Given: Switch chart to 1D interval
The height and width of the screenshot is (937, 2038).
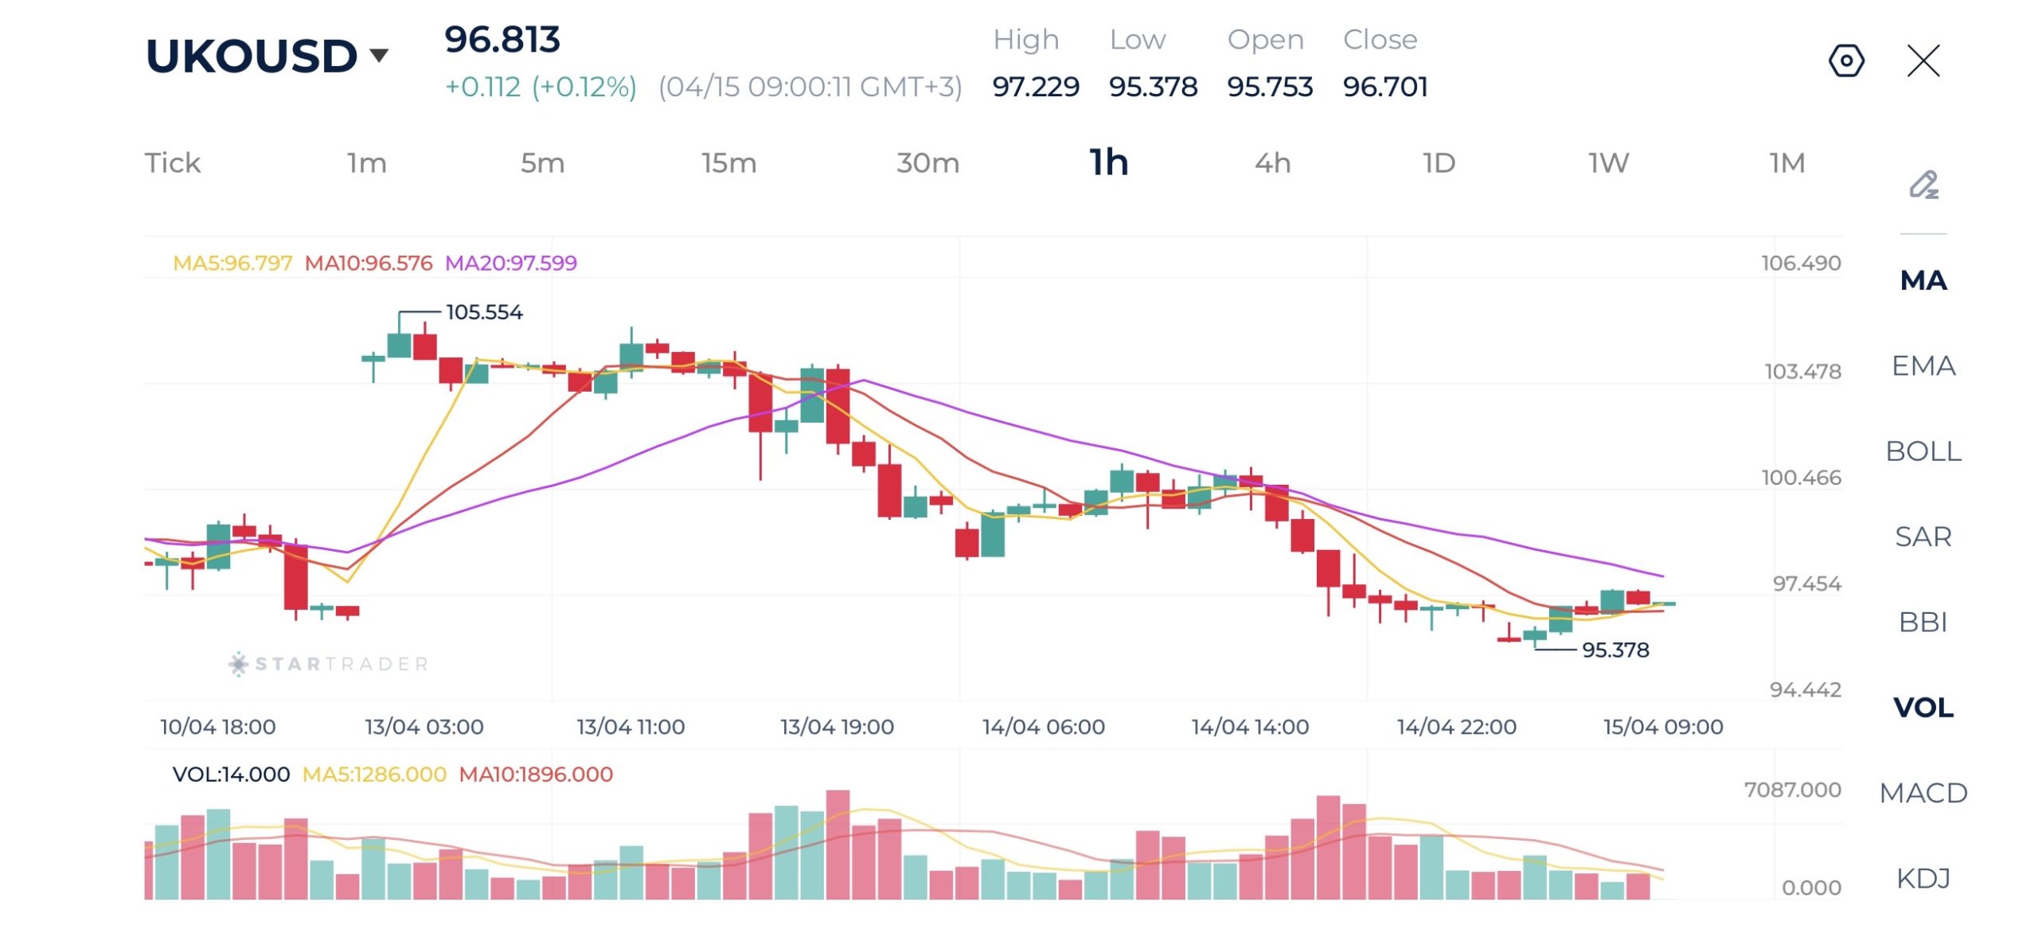Looking at the screenshot, I should pyautogui.click(x=1439, y=163).
